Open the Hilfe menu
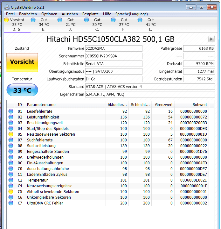Screen dimensions: 221x229 107,14
